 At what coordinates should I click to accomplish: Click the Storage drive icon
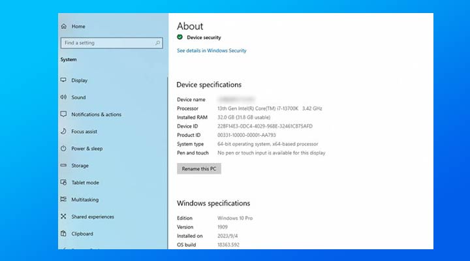coord(63,165)
